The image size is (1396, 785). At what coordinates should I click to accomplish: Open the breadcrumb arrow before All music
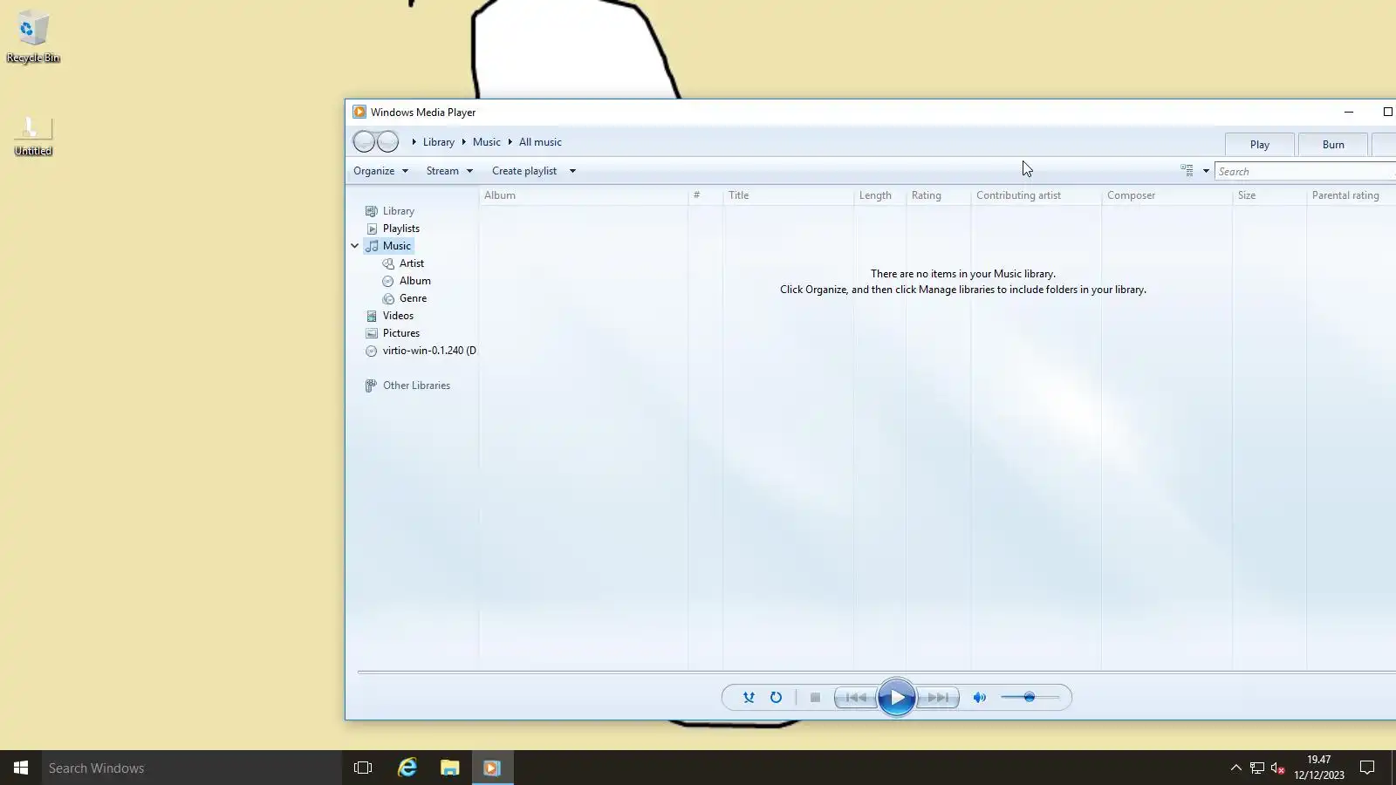pos(510,142)
